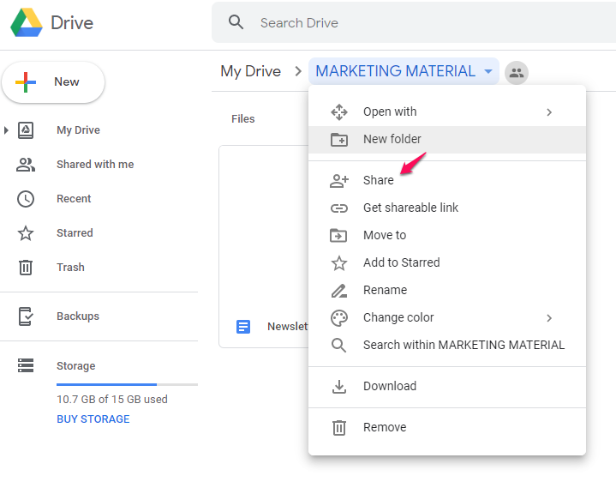The height and width of the screenshot is (482, 616).
Task: Click the Backups device icon
Action: tap(26, 316)
